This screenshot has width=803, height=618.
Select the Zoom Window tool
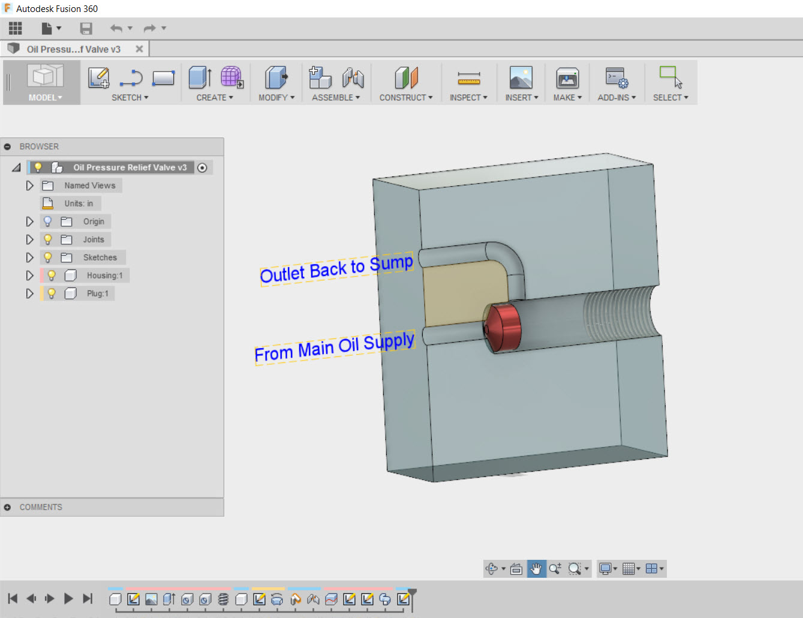575,568
